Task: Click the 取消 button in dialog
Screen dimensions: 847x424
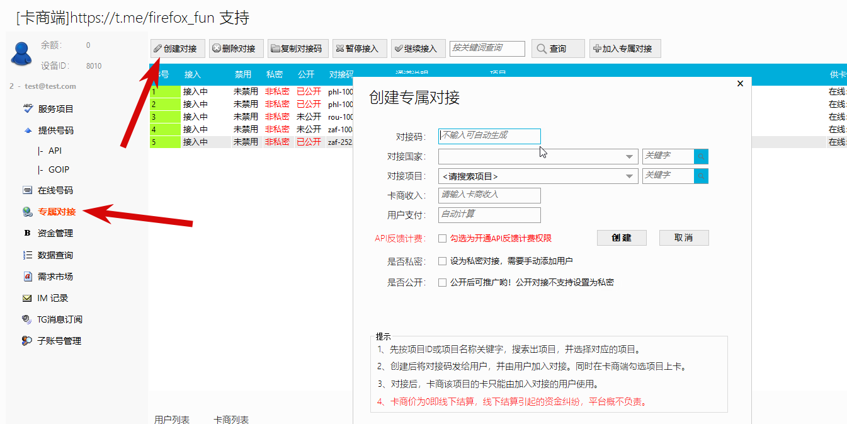Action: click(684, 238)
